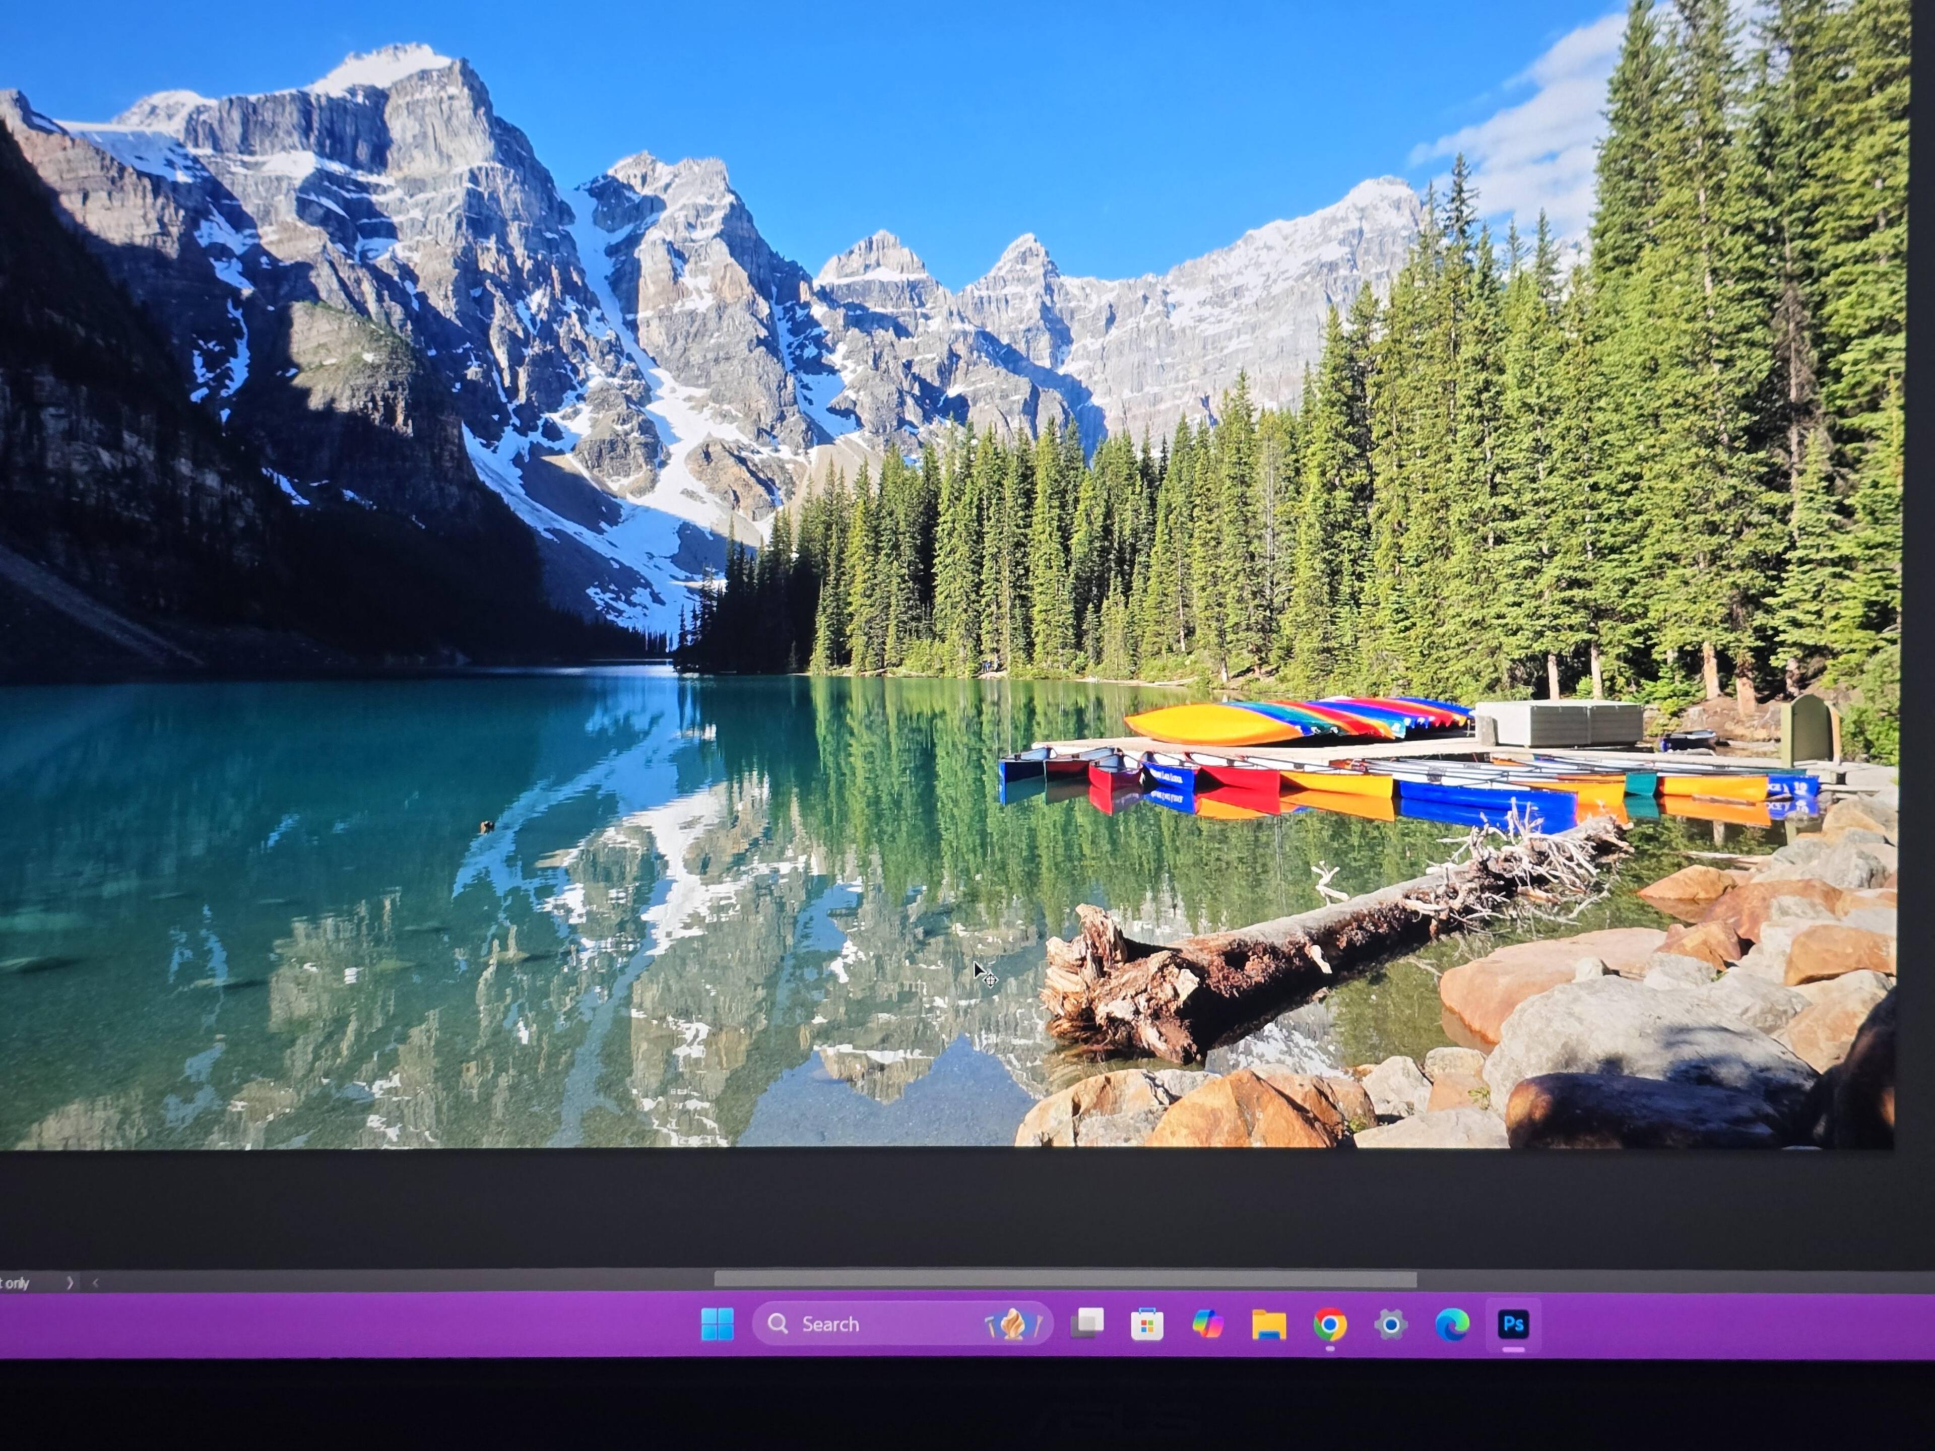Click the Photoshop taskbar icon
Viewport: 1935px width, 1451px height.
[1513, 1324]
